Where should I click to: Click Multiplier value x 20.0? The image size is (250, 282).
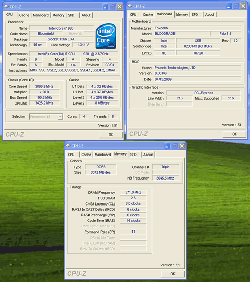[44, 92]
